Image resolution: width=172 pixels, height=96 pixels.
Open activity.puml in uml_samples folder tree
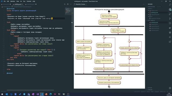click(155, 22)
